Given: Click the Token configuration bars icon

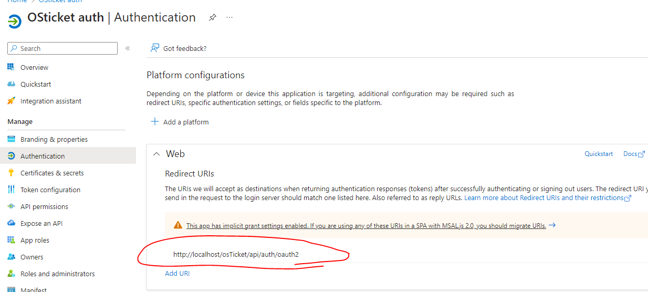Looking at the screenshot, I should pyautogui.click(x=11, y=190).
